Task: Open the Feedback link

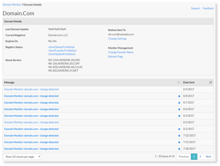Action: point(208,8)
